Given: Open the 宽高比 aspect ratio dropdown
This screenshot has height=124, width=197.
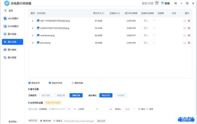Looking at the screenshot, I should [x=129, y=109].
